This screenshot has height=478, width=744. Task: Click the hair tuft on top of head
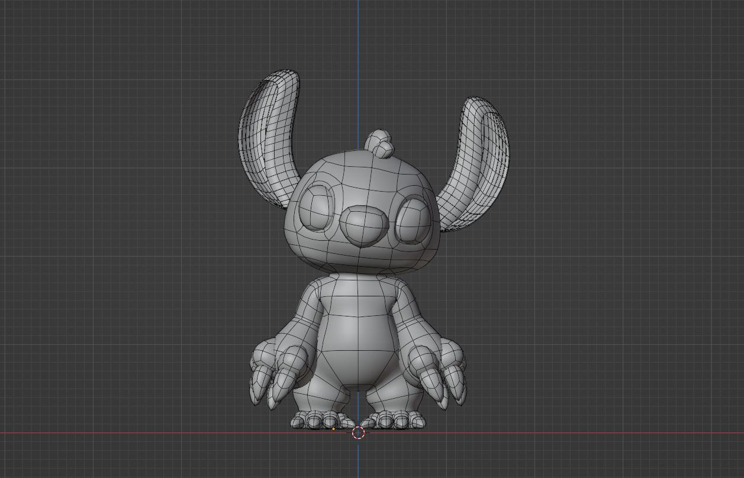[x=379, y=144]
